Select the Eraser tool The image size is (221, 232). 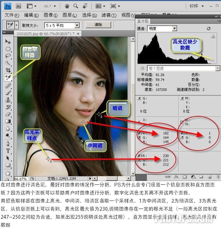8,114
